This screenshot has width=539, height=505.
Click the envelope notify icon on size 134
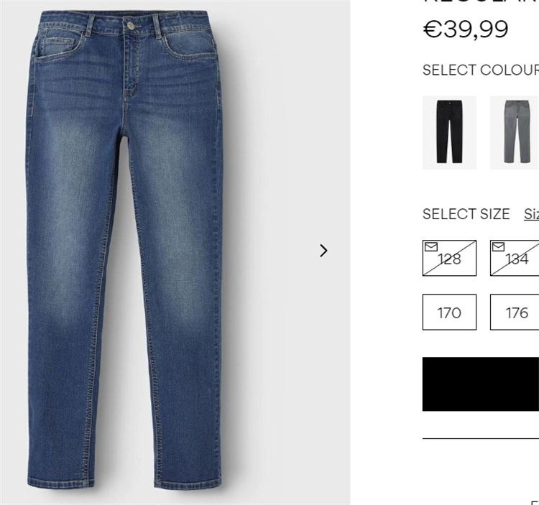(499, 246)
